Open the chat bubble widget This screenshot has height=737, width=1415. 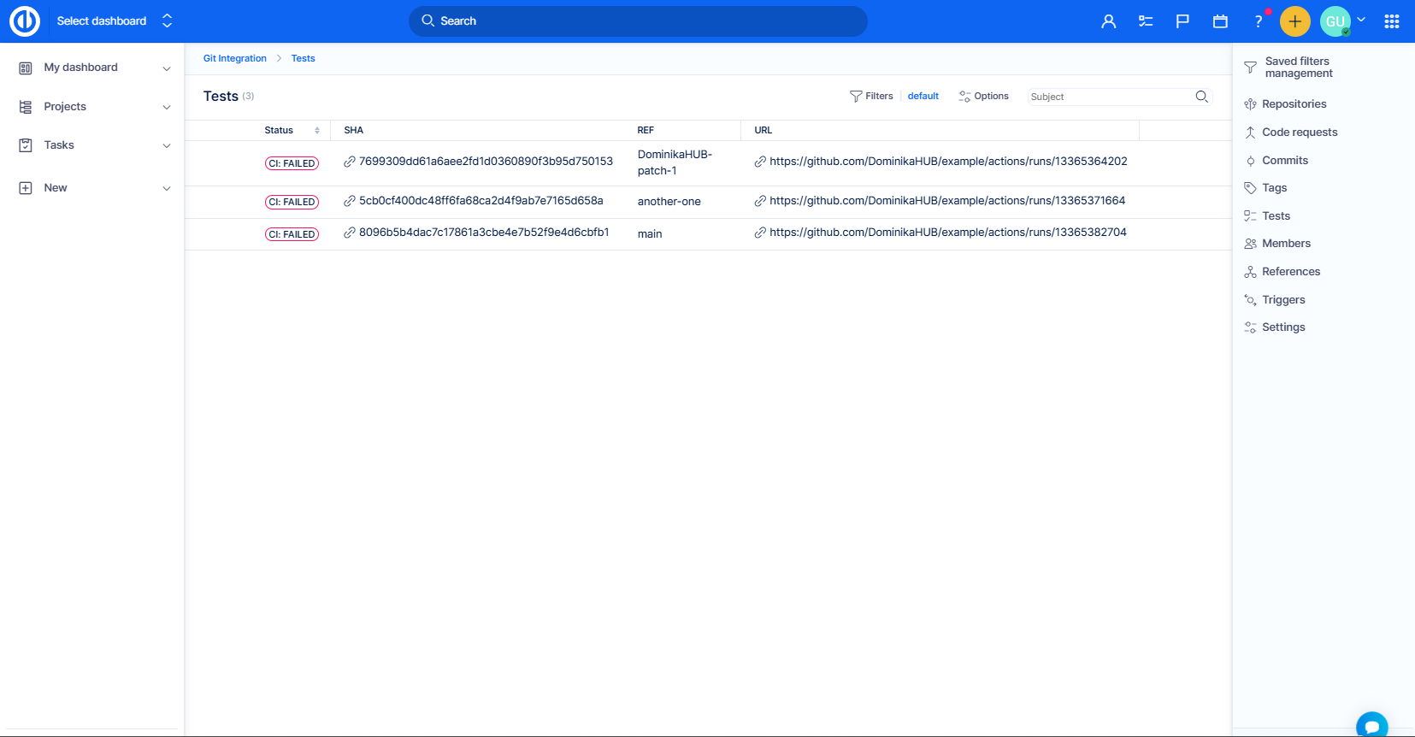click(1371, 724)
